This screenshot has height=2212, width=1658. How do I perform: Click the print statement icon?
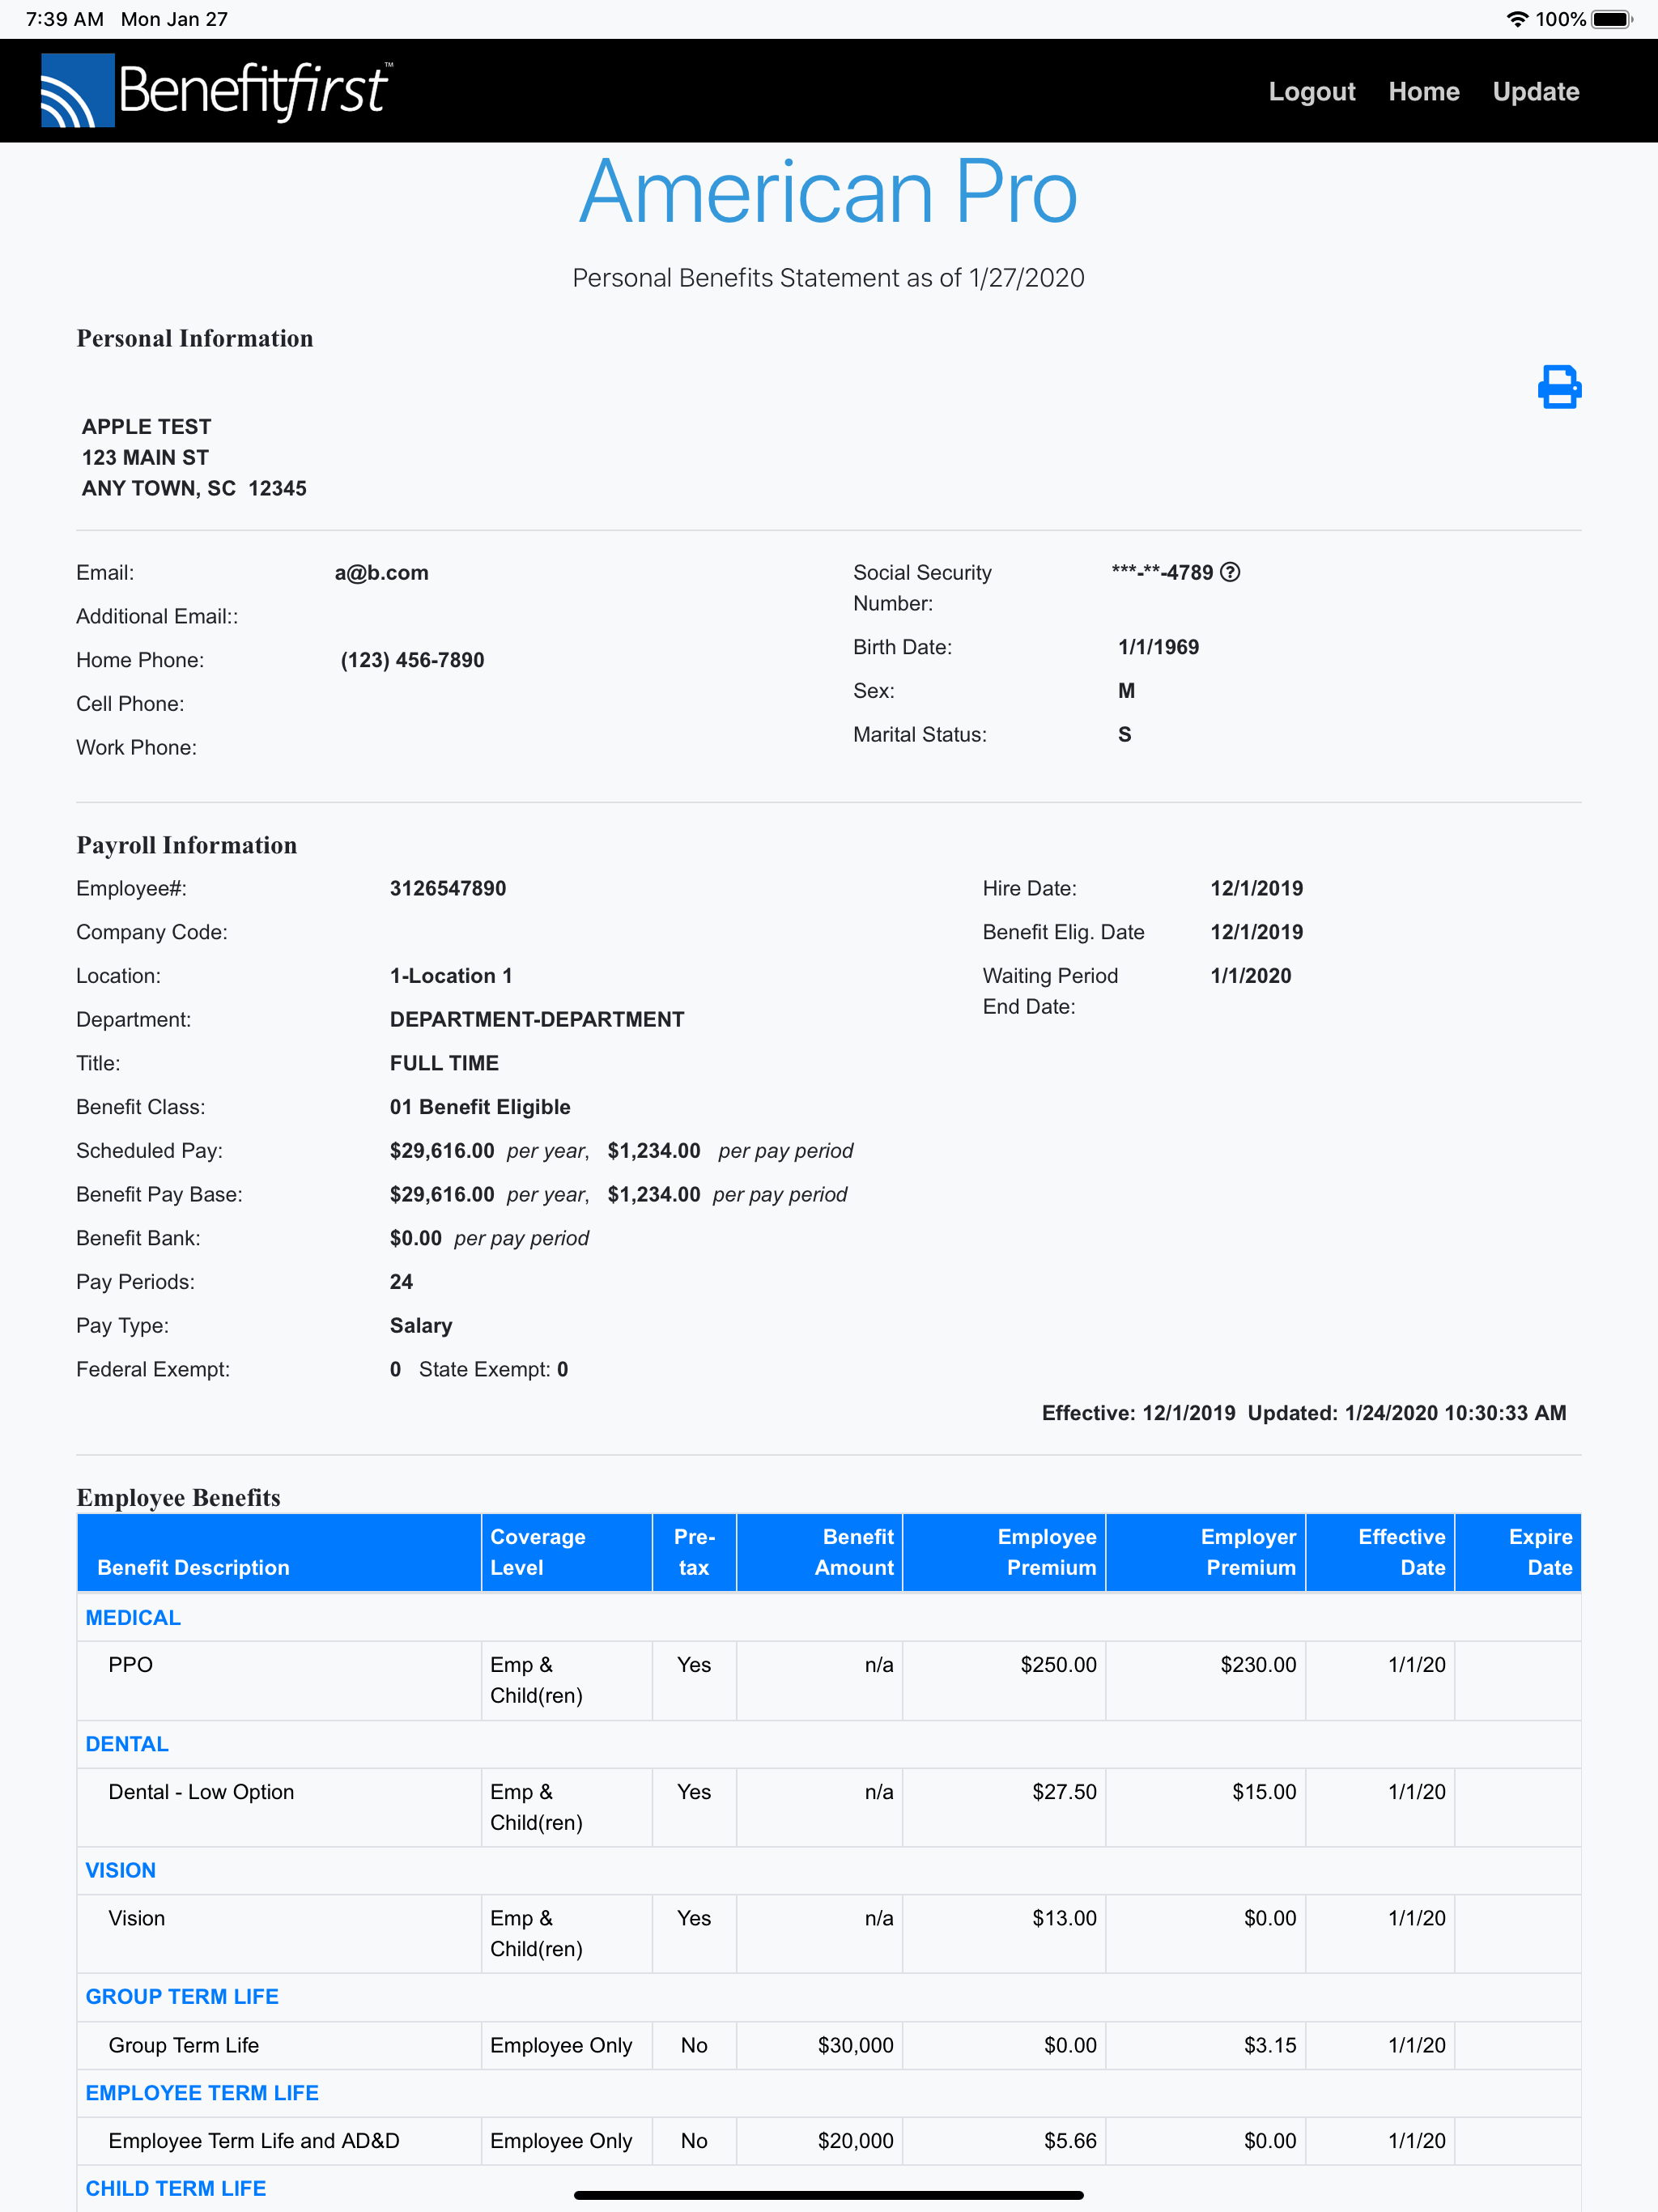[1559, 387]
